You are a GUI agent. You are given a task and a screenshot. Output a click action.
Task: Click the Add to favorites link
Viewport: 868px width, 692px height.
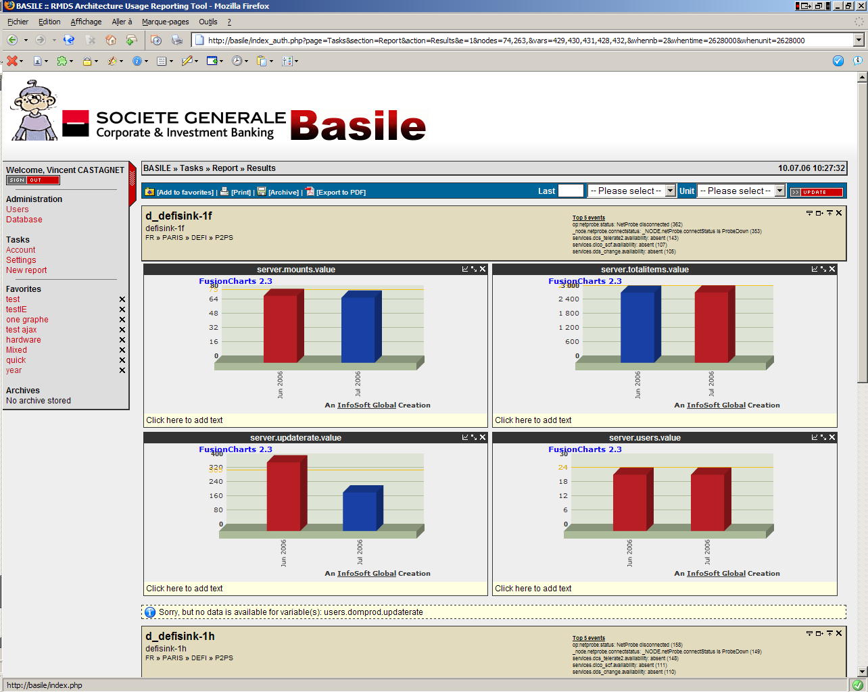point(185,193)
